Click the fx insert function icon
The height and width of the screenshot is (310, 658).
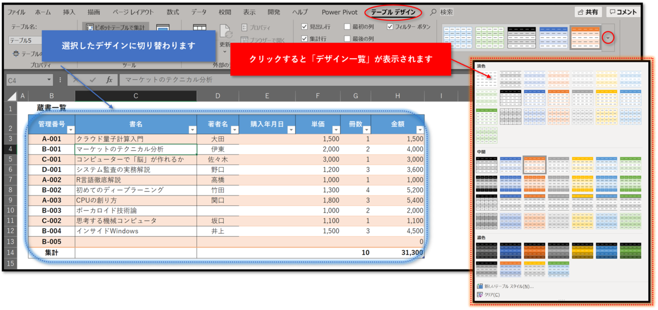[x=109, y=79]
